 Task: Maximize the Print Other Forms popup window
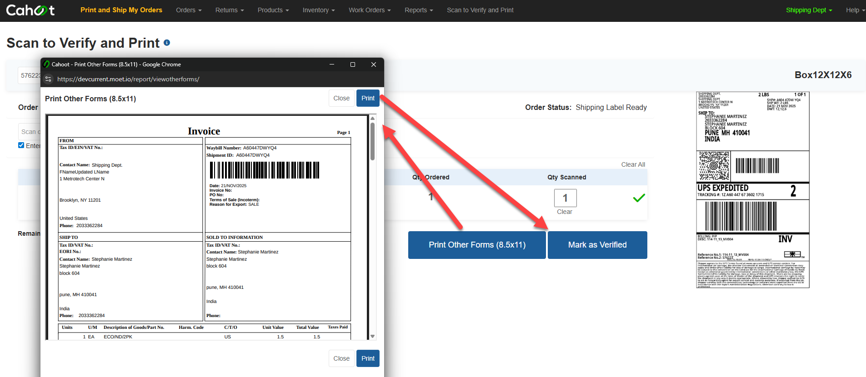click(353, 64)
